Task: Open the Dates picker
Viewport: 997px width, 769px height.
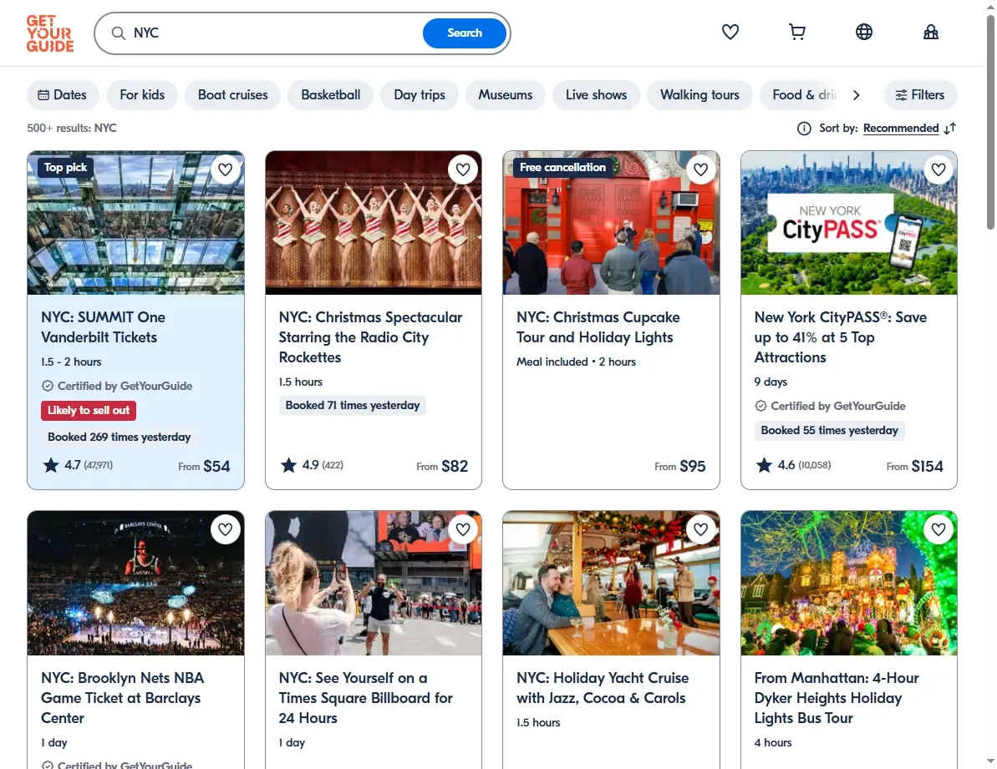Action: point(63,94)
